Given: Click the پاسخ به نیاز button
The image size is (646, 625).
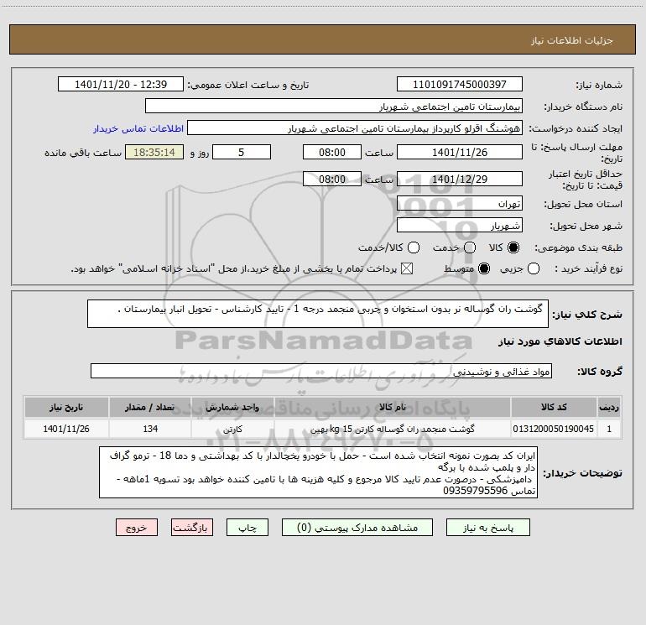Looking at the screenshot, I should pyautogui.click(x=487, y=528).
